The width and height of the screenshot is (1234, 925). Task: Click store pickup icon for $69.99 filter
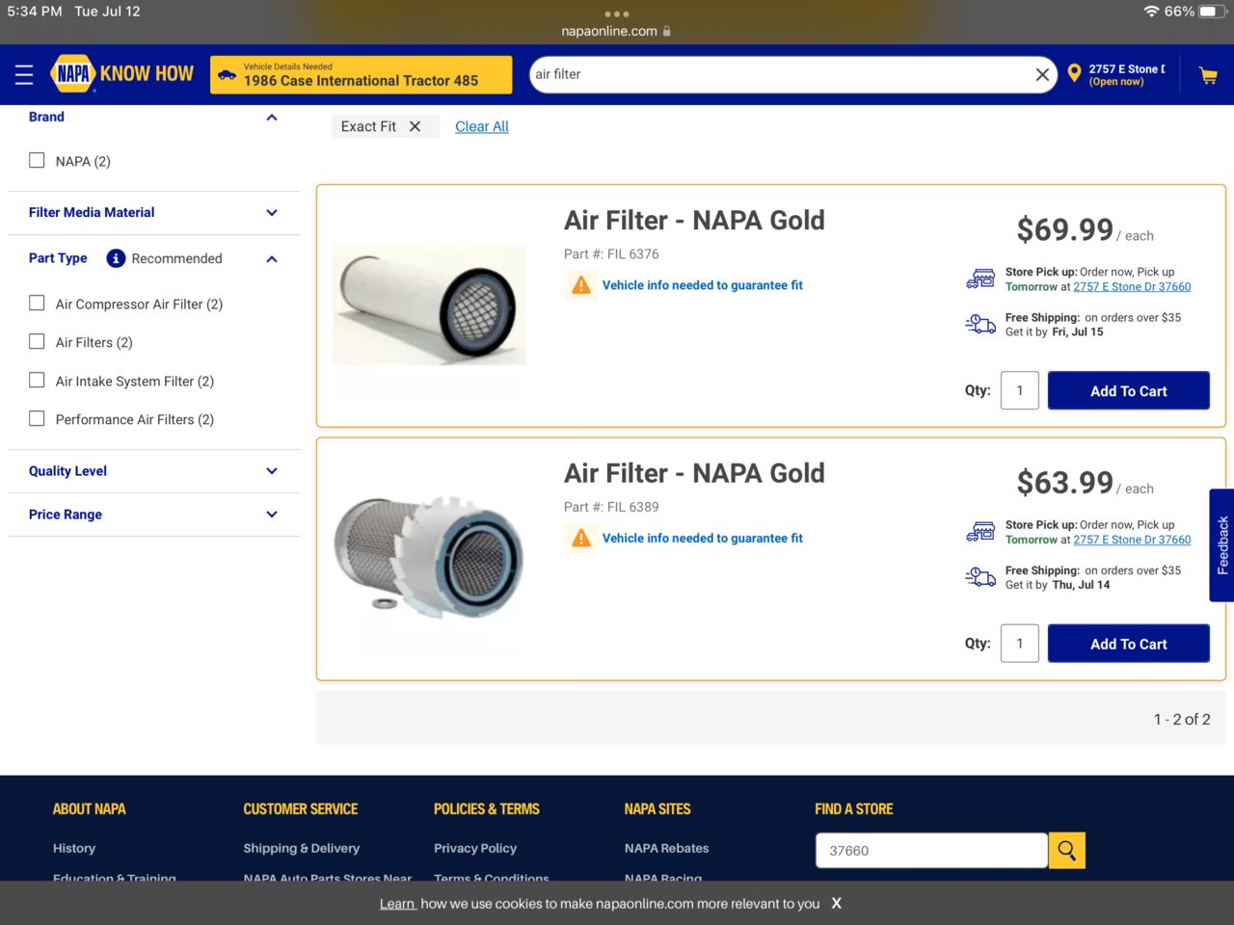980,279
